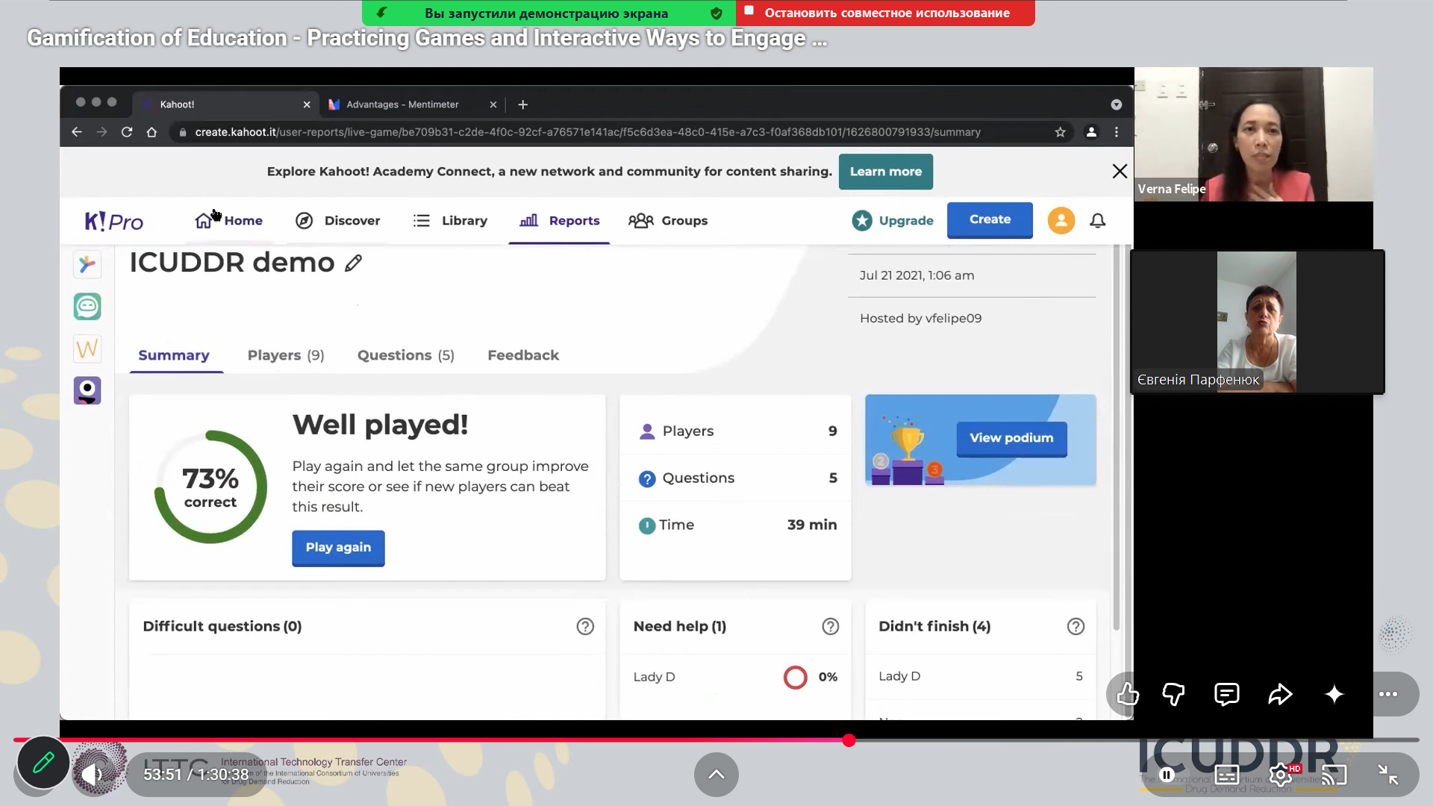
Task: Open the three-dots more options
Action: click(1388, 695)
